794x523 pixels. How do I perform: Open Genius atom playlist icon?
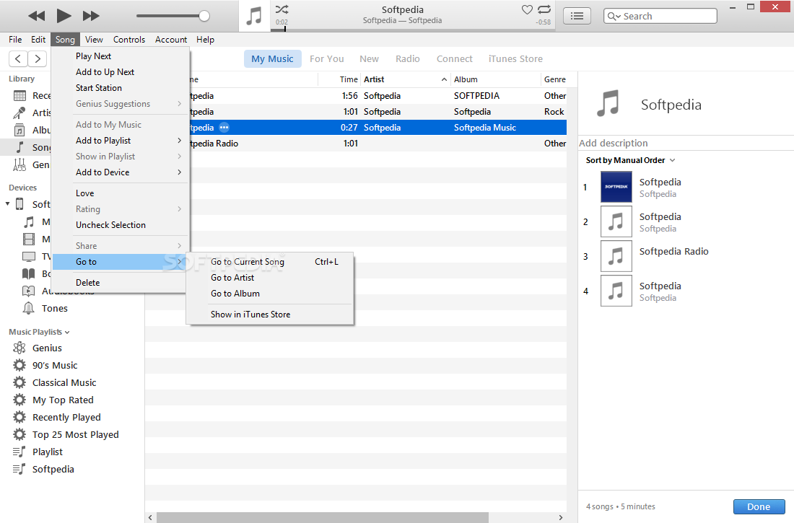click(19, 348)
